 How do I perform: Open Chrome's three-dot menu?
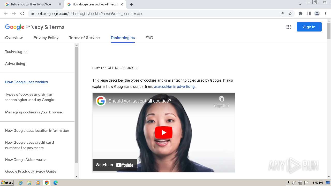coord(325,13)
